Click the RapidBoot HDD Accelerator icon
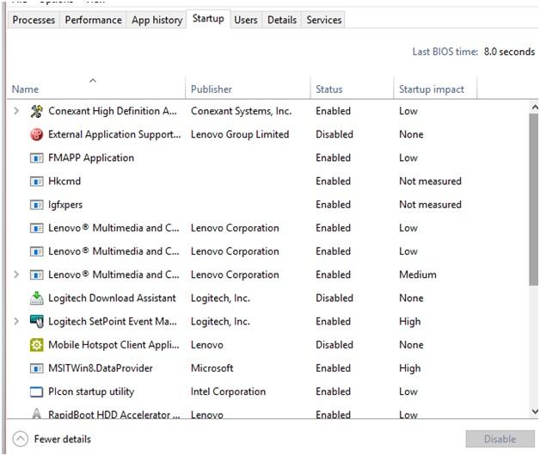The image size is (540, 456). (x=36, y=413)
